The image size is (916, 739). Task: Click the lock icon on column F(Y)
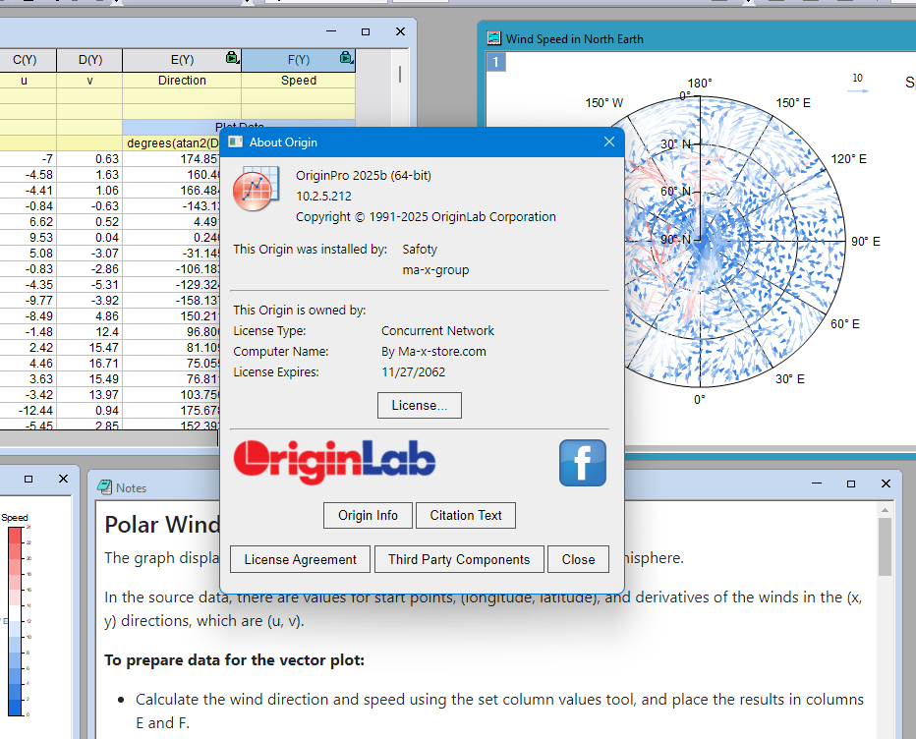tap(346, 57)
